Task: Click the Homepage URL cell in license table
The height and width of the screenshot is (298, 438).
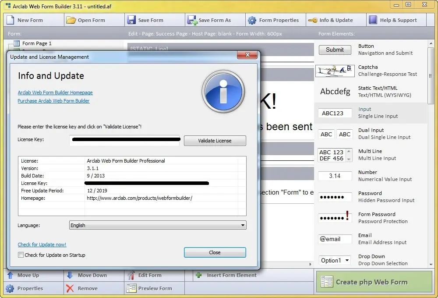Action: 139,198
